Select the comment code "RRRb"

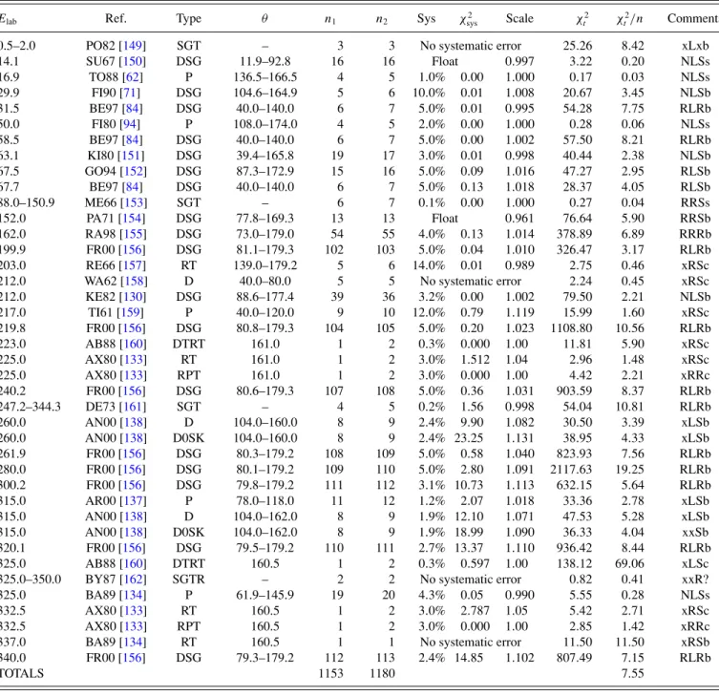695,234
